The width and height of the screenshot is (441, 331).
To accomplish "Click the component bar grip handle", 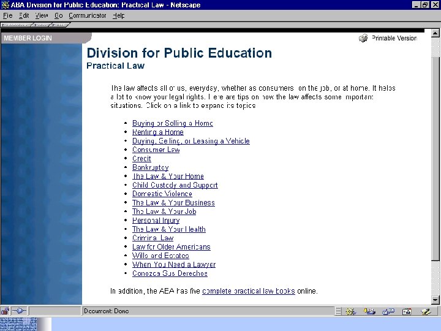I will coord(338,311).
